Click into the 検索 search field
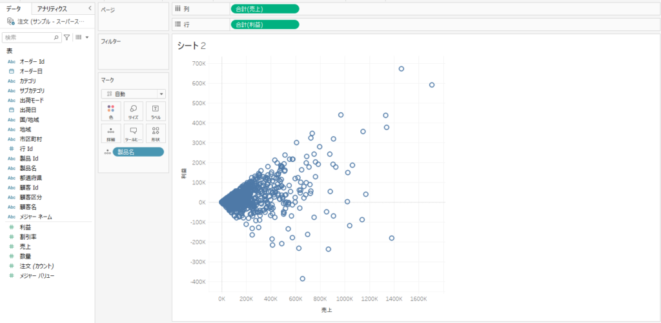Screen dimensions: 661x323 point(29,37)
